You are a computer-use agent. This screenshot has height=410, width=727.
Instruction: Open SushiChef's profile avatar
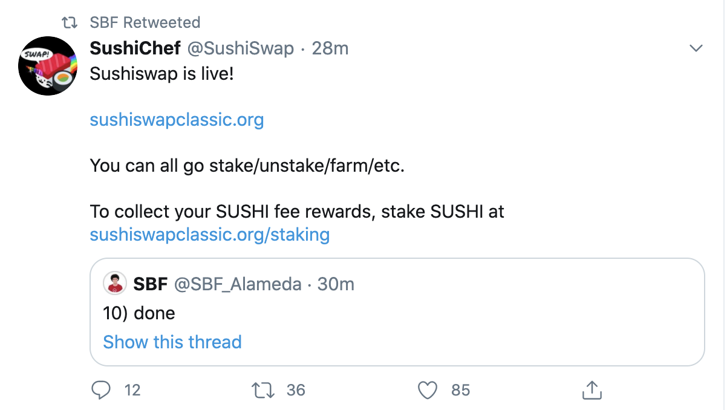tap(47, 65)
